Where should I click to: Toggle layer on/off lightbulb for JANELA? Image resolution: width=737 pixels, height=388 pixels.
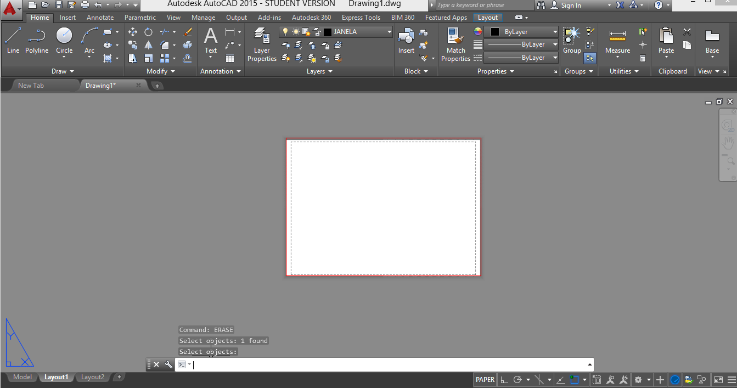285,32
